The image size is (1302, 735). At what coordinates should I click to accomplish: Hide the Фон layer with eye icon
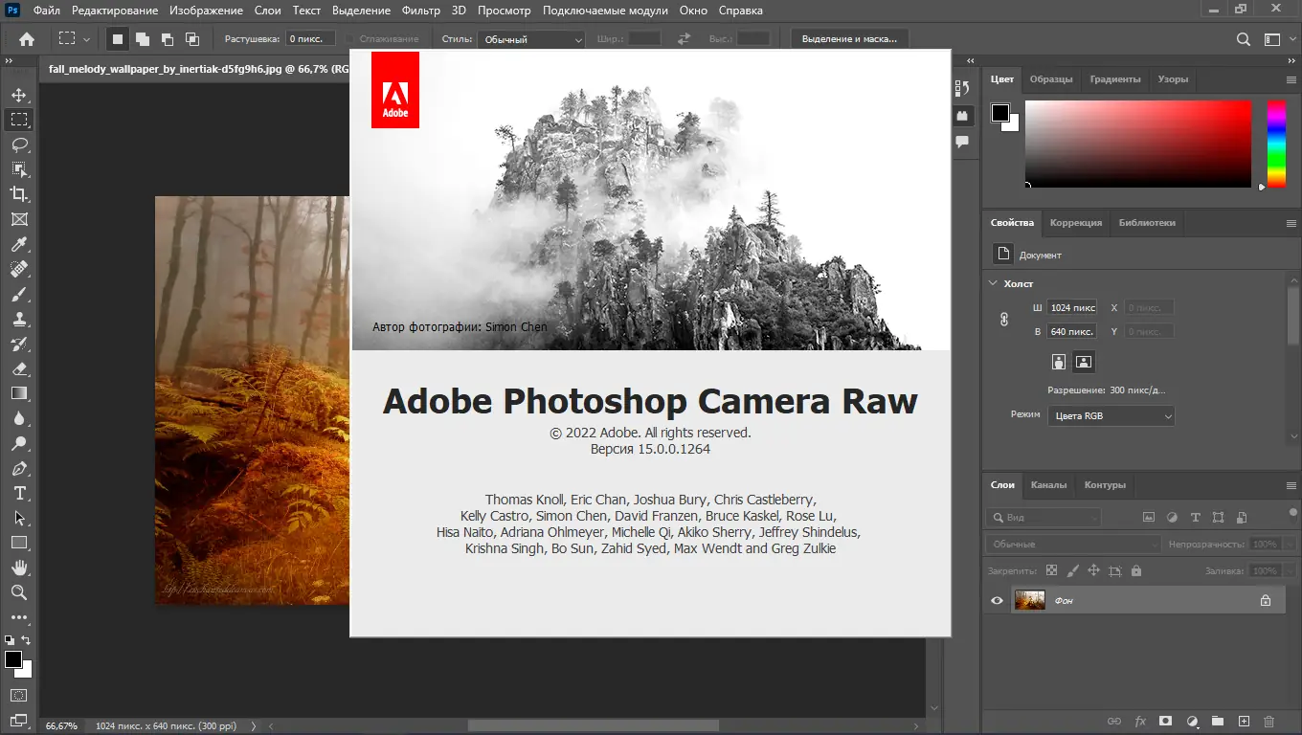tap(997, 600)
